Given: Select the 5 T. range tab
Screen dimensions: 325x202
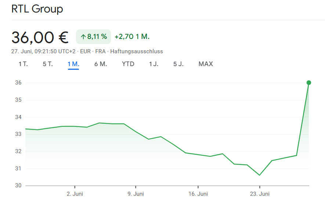Looking at the screenshot, I should (48, 64).
